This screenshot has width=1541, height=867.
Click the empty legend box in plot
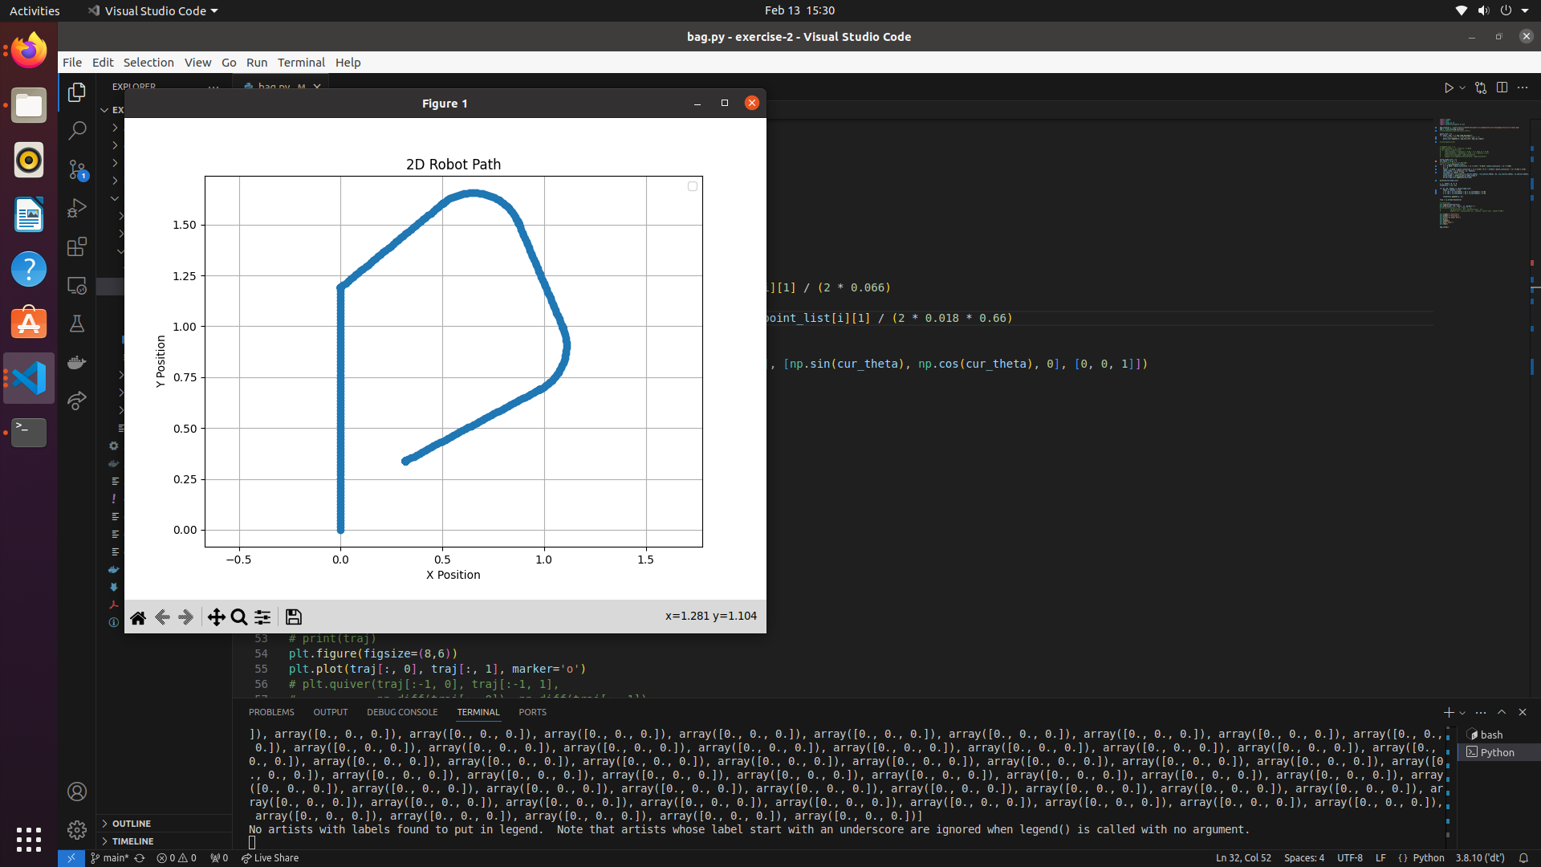pos(693,186)
